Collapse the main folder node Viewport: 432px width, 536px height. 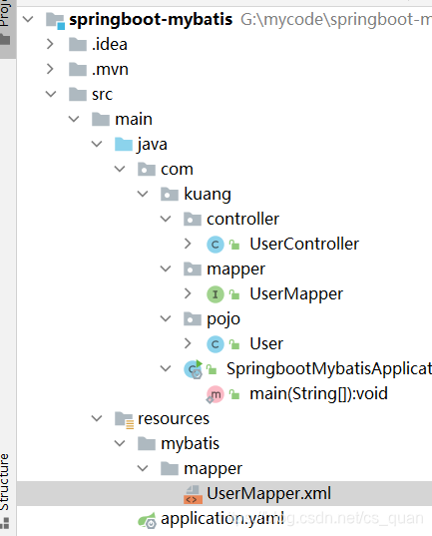[x=74, y=119]
